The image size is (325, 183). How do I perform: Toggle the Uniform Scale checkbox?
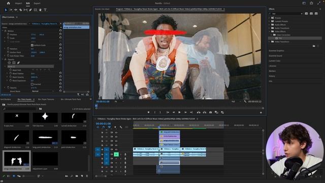32,45
